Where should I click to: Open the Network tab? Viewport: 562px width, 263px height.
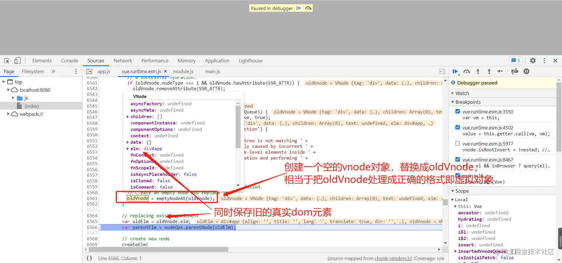pos(123,61)
